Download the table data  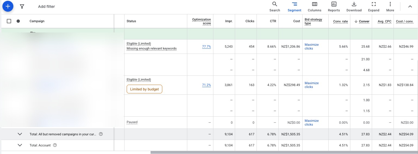(354, 7)
